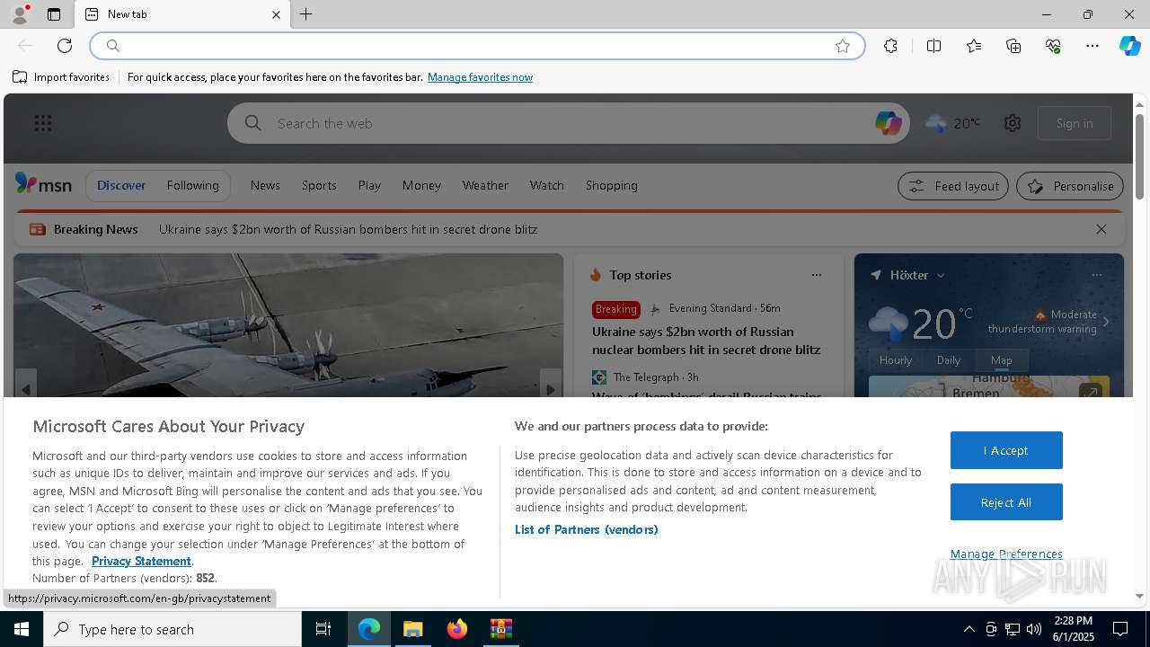This screenshot has width=1150, height=647.
Task: Click the Sign in button
Action: 1075,123
